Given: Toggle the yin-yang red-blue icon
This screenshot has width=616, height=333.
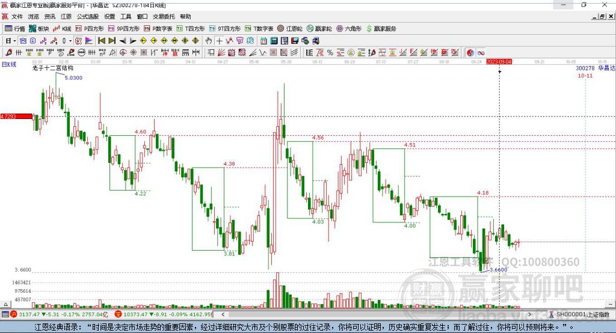Looking at the screenshot, I should coord(470,53).
